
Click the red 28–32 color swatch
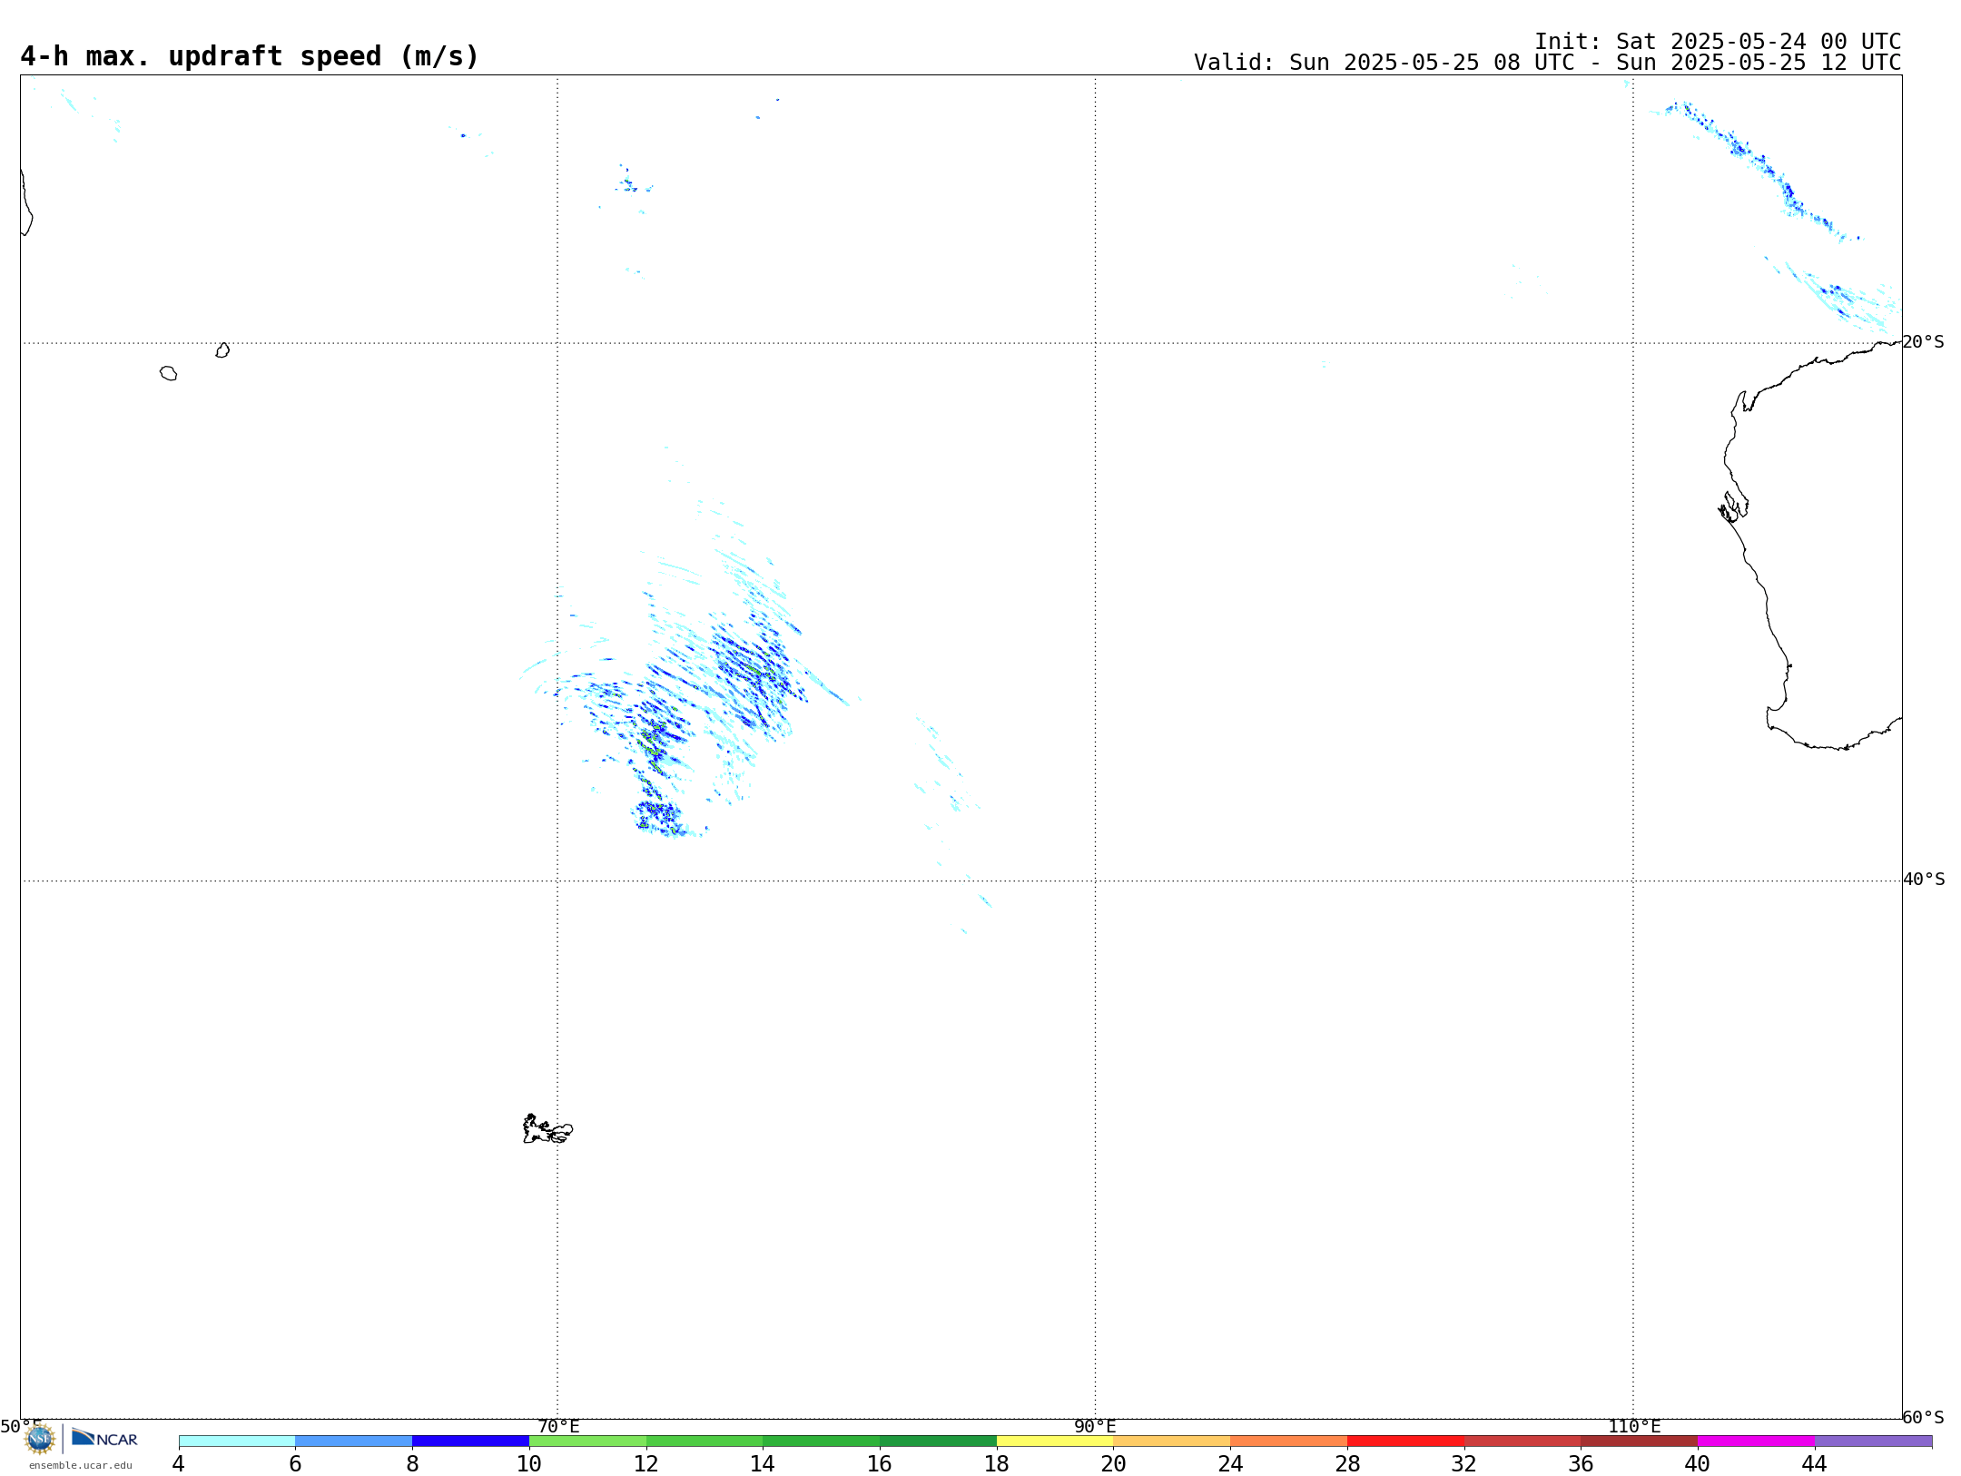[1405, 1441]
